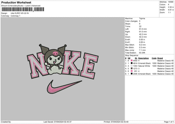
Task: Click the "Code" column header
Action: (154, 58)
